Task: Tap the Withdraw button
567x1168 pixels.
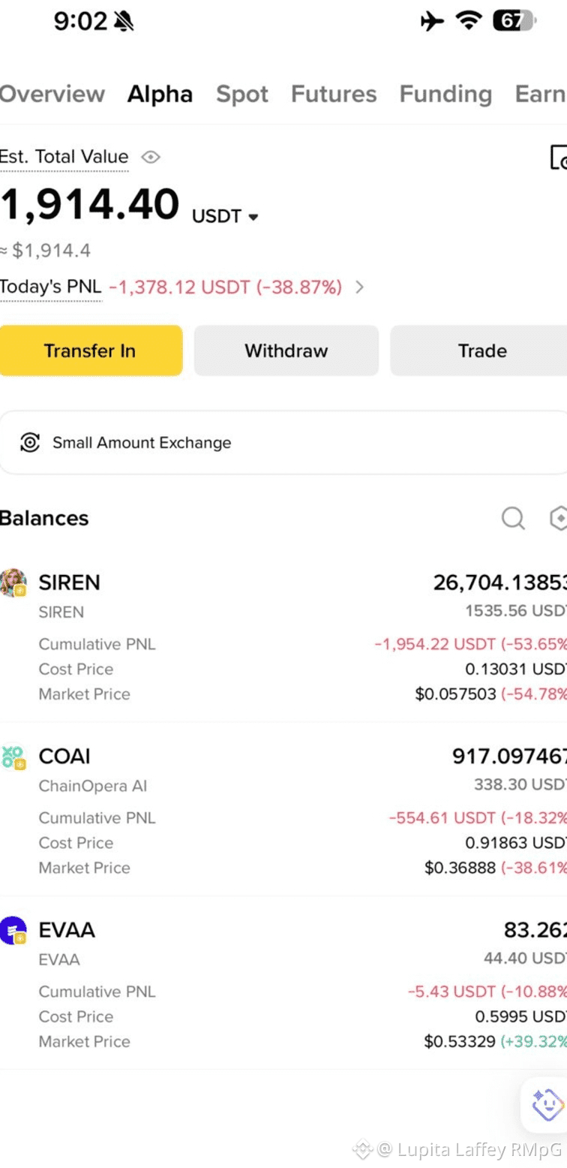Action: click(286, 351)
